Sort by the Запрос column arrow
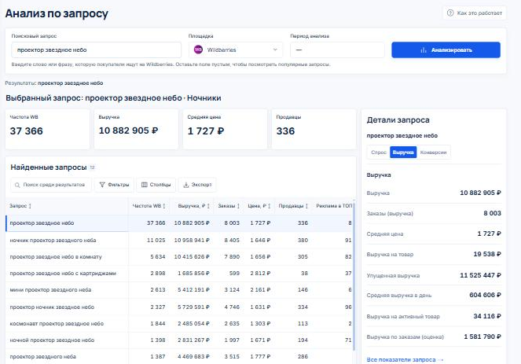Image resolution: width=521 pixels, height=364 pixels. (30, 206)
